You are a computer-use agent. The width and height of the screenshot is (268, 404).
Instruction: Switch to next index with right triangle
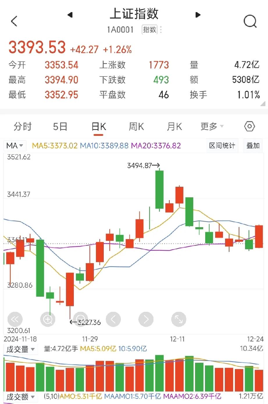point(198,15)
